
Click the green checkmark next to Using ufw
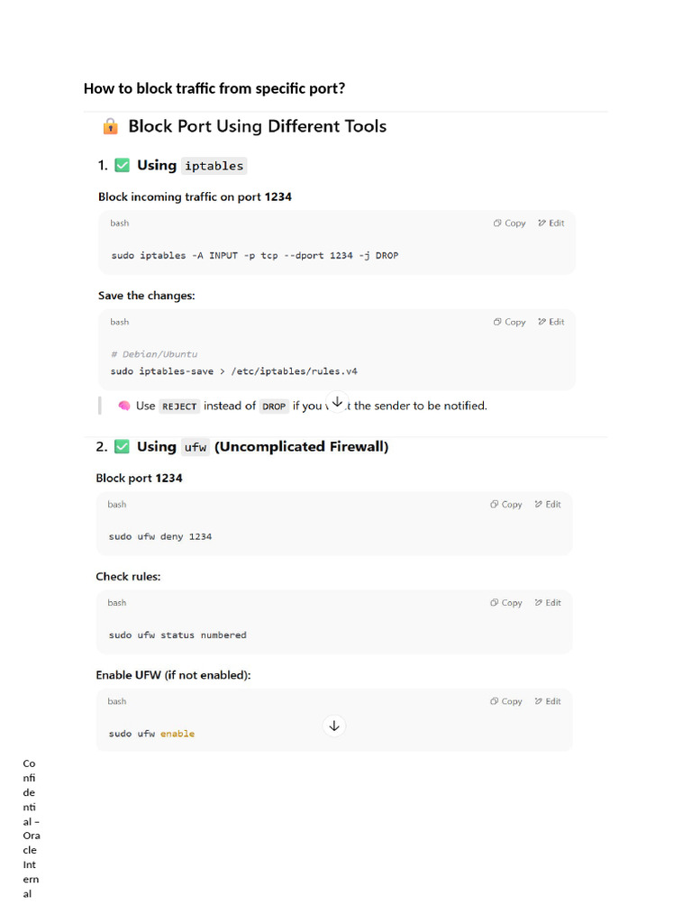point(122,447)
